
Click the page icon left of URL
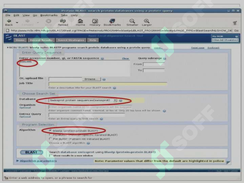click(x=7, y=30)
